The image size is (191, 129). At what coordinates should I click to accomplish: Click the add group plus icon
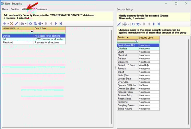tap(5, 24)
